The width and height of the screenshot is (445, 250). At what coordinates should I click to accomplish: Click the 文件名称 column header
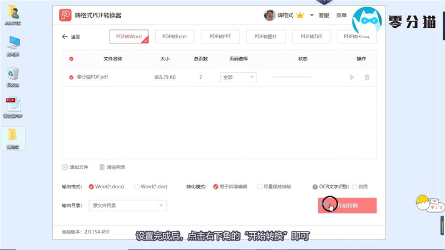tap(113, 59)
